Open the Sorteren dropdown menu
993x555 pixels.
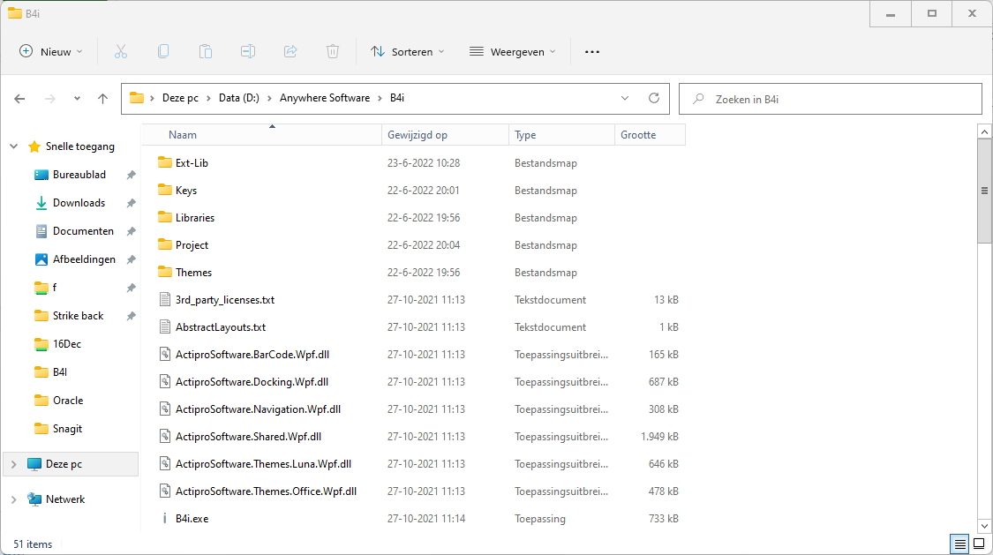coord(408,51)
